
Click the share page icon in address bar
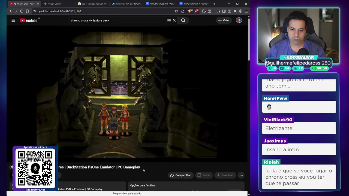[183, 11]
